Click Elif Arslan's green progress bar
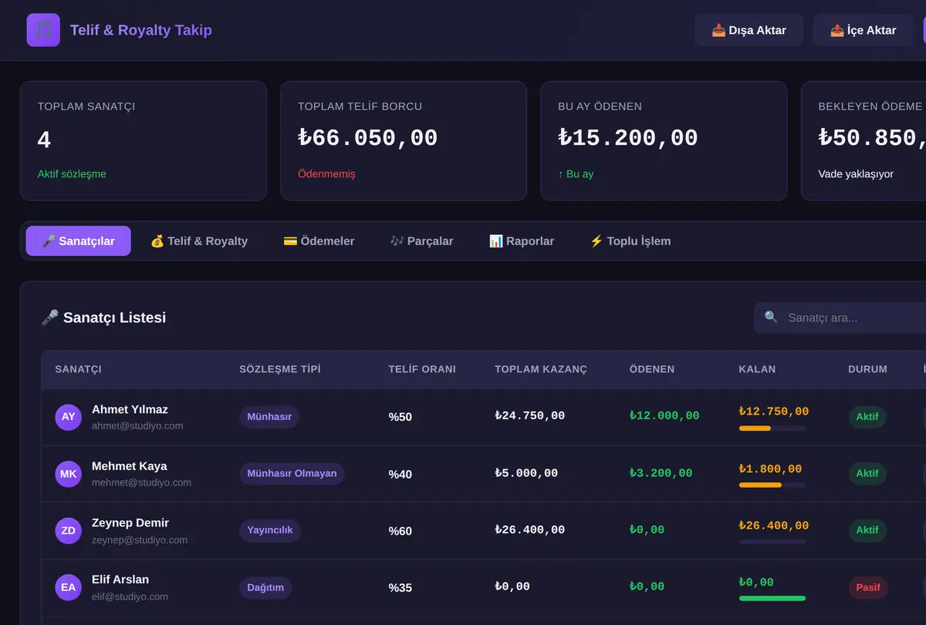Viewport: 926px width, 625px height. point(772,598)
